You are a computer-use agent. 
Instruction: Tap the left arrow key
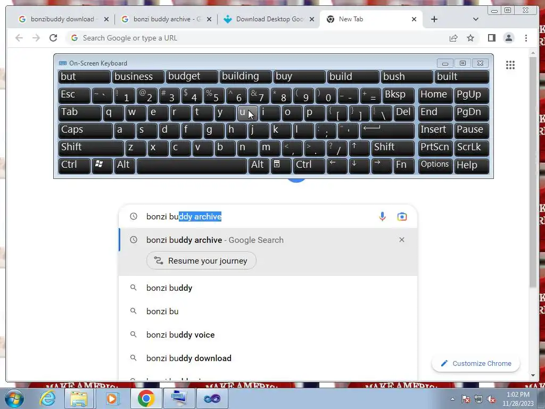337,166
